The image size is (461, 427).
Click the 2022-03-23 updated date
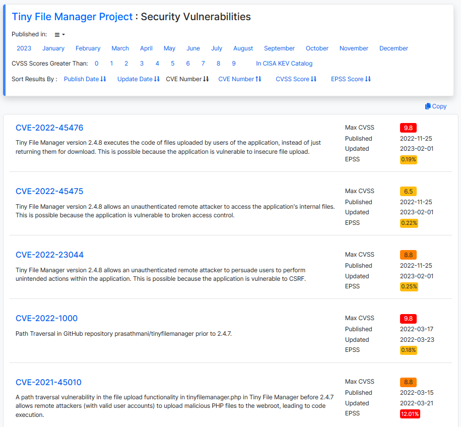(x=417, y=340)
